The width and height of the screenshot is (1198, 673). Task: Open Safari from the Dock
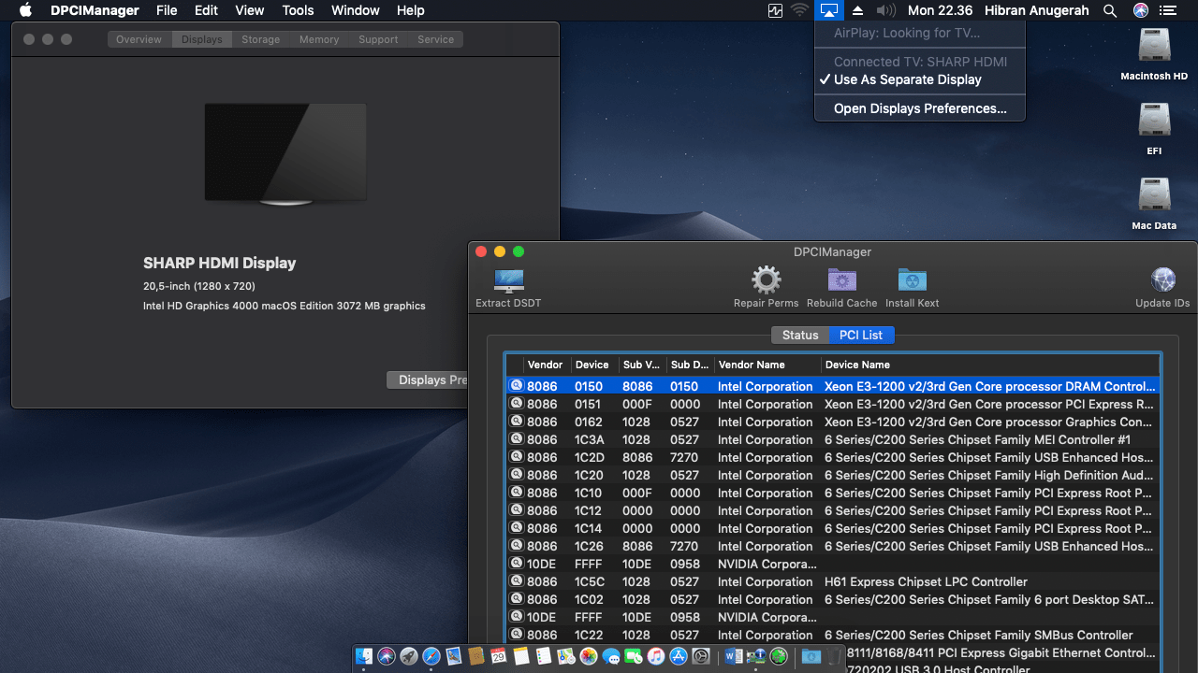point(431,657)
